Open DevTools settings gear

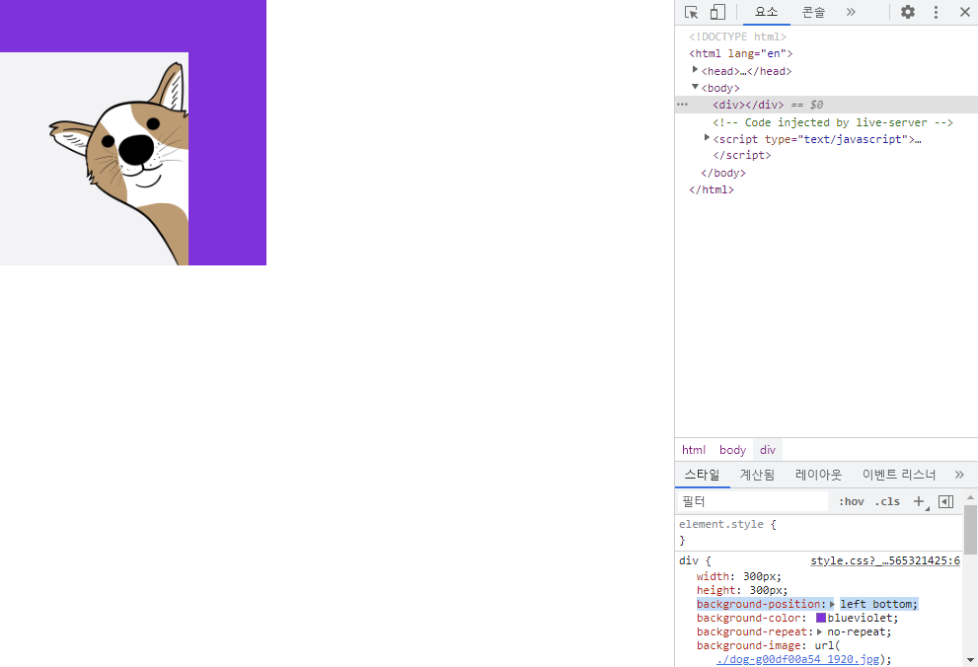click(x=908, y=12)
